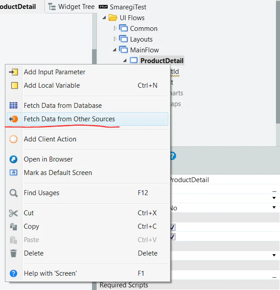Select the ProductDetail screen in the tree
280x290 pixels.
point(162,61)
